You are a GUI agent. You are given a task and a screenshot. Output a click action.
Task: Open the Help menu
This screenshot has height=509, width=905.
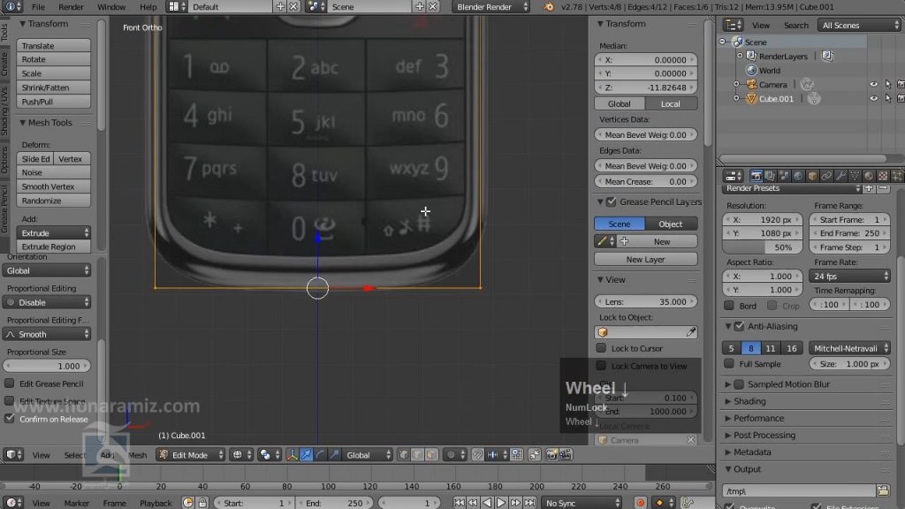[x=148, y=7]
